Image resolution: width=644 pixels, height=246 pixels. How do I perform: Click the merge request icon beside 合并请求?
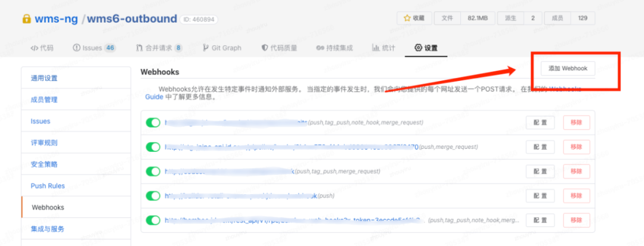[140, 48]
